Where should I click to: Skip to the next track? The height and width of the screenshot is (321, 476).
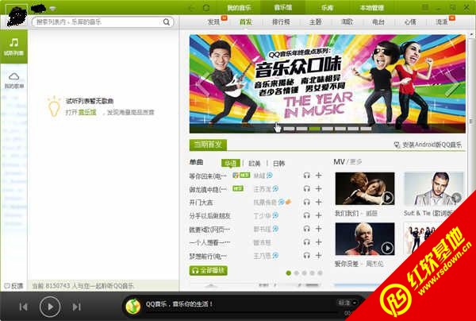click(x=76, y=307)
